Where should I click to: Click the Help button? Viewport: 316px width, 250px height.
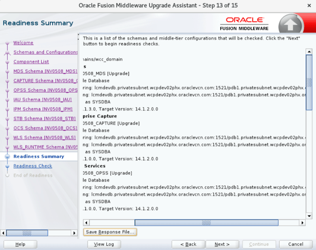(21, 244)
